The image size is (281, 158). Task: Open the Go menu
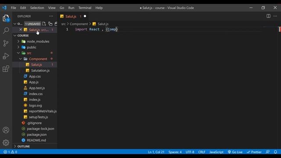62,8
